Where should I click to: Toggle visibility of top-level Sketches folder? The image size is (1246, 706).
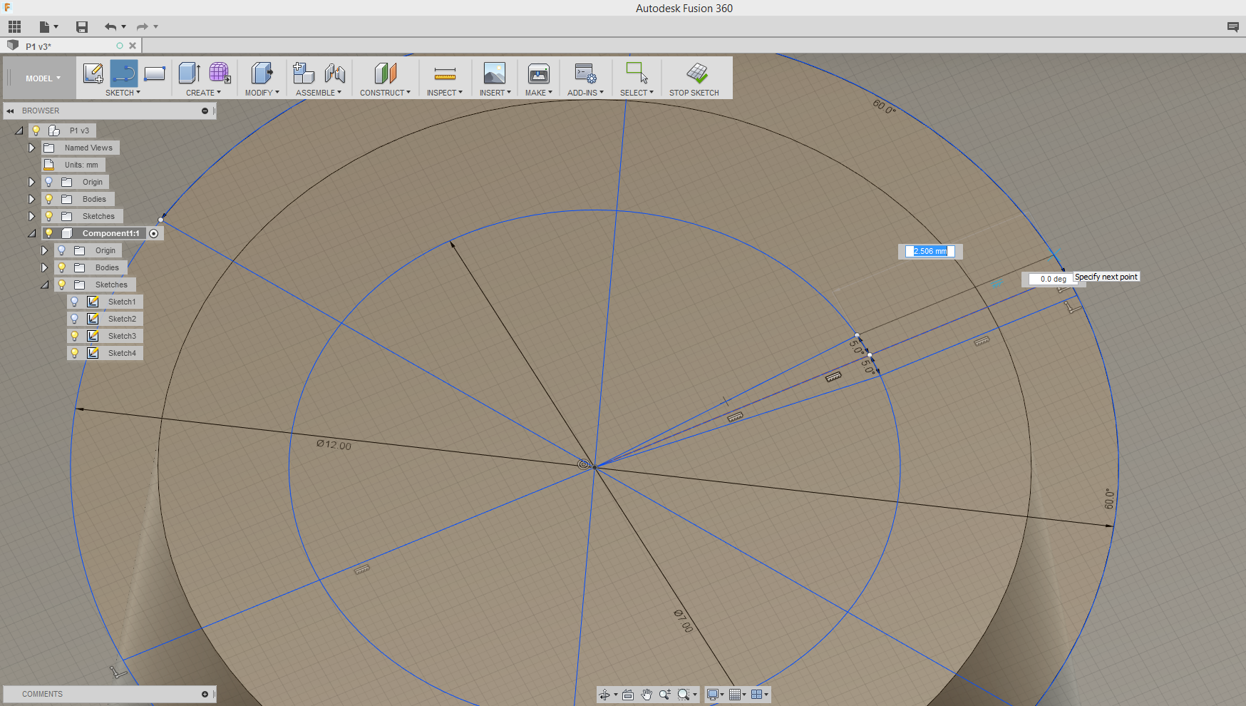[49, 216]
